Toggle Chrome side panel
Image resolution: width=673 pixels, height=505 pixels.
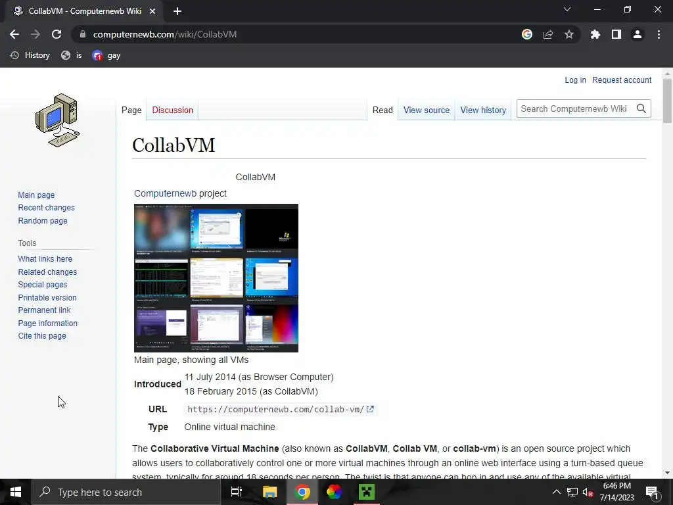[x=616, y=34]
